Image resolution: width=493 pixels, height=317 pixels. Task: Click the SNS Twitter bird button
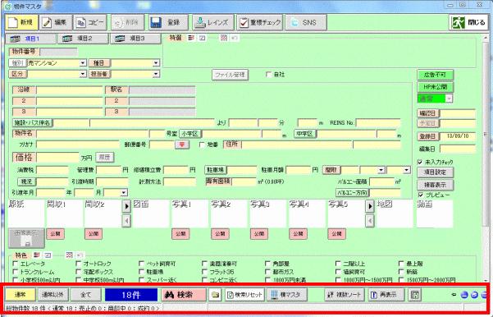coord(306,22)
